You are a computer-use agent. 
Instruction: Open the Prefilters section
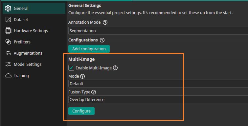(x=34, y=42)
